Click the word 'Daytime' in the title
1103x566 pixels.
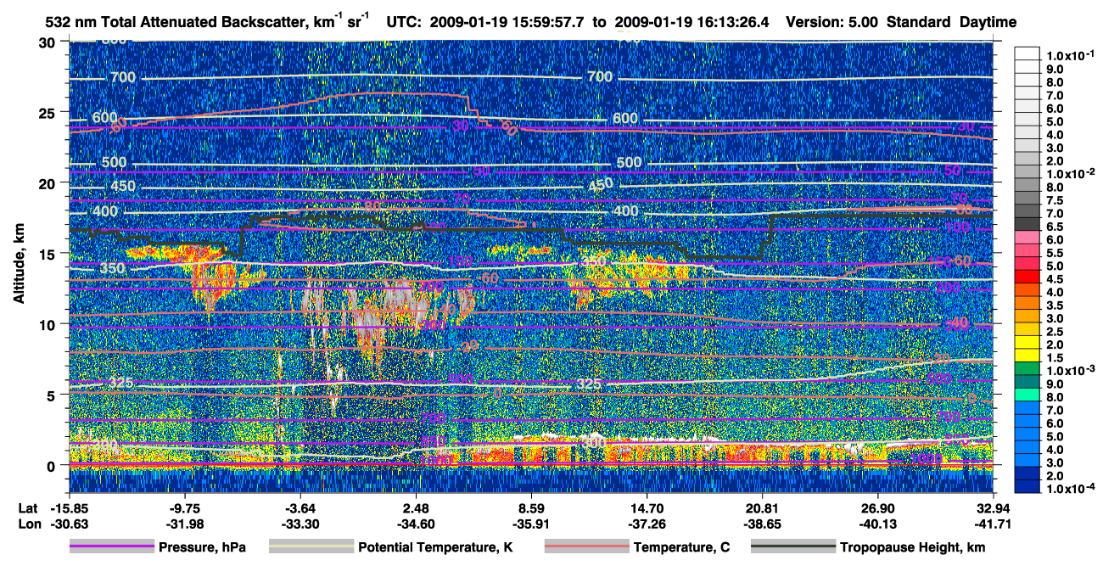click(988, 22)
